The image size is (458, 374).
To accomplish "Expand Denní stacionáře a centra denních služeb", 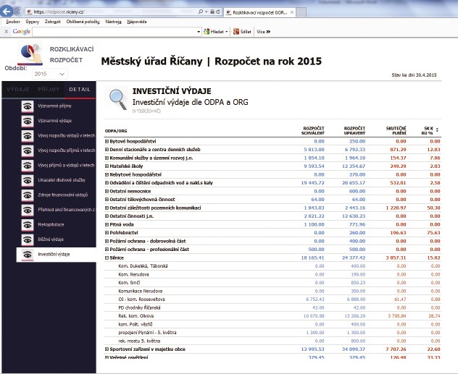I will 107,150.
